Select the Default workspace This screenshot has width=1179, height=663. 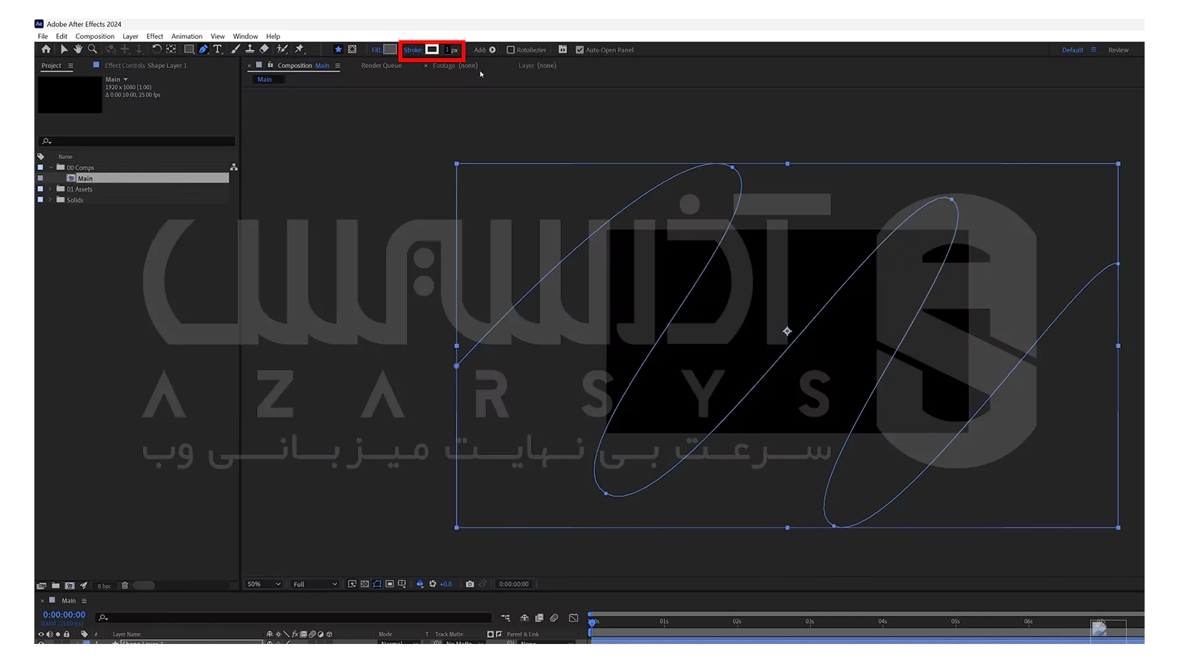[1072, 50]
